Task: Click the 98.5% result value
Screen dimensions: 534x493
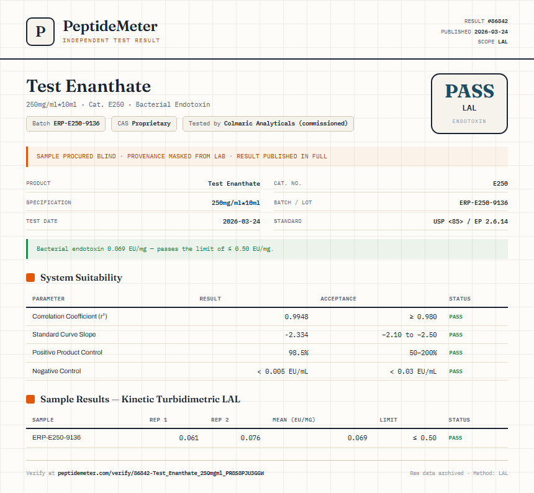Action: [298, 353]
